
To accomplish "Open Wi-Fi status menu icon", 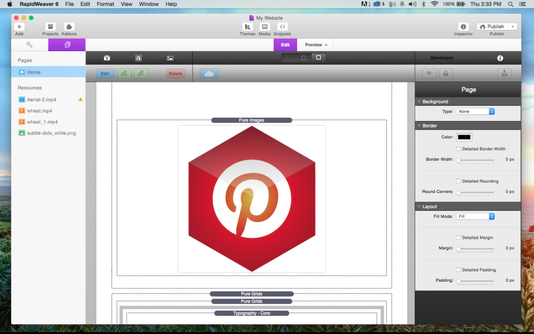I will coord(434,4).
